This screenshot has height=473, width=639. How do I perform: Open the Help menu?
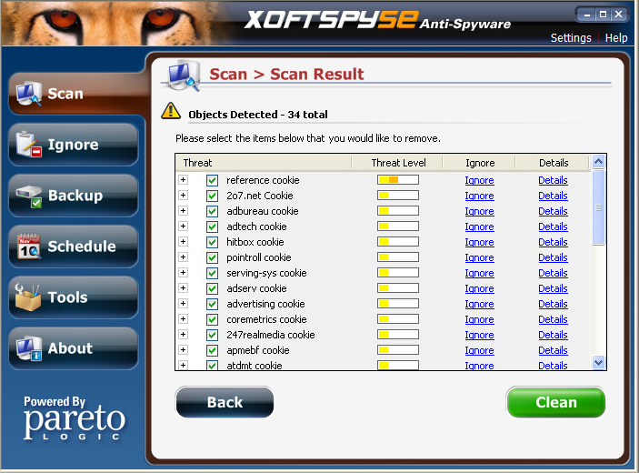point(616,38)
